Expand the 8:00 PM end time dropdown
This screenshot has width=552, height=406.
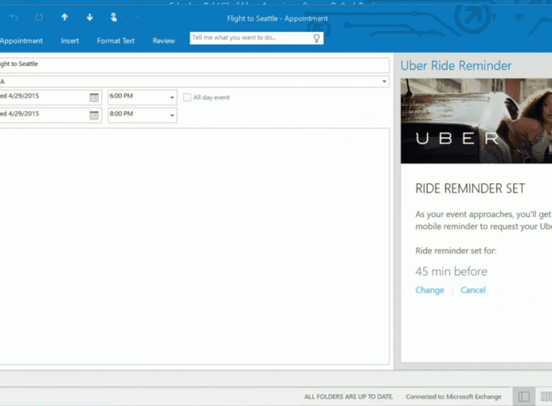tap(172, 115)
